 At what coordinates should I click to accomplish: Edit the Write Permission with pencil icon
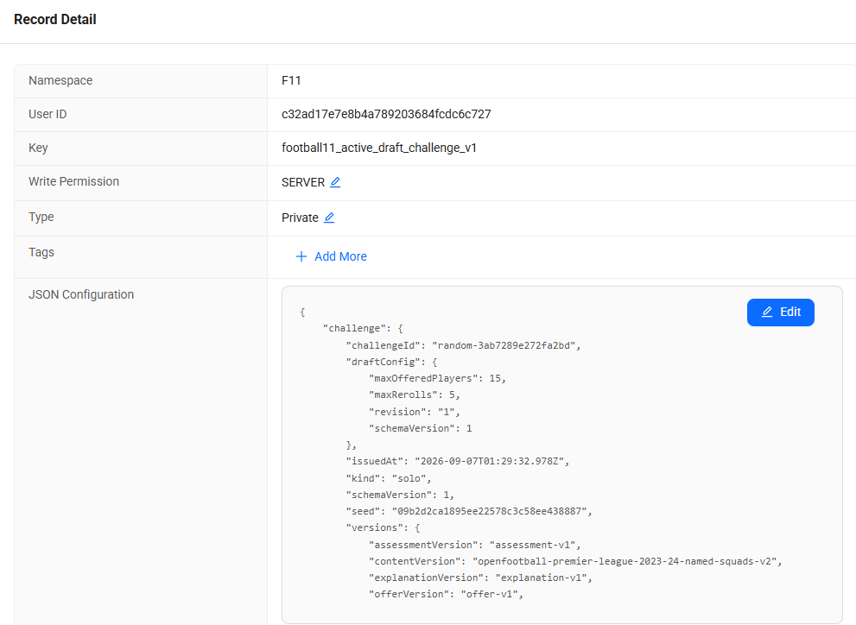(x=335, y=182)
